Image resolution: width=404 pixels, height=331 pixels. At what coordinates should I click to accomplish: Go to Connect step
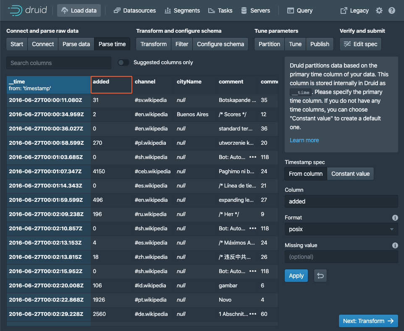[x=43, y=44]
